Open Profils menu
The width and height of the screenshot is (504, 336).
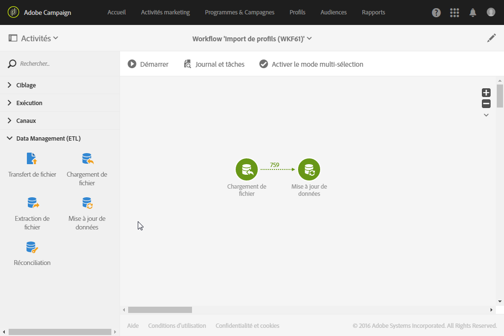(x=297, y=12)
